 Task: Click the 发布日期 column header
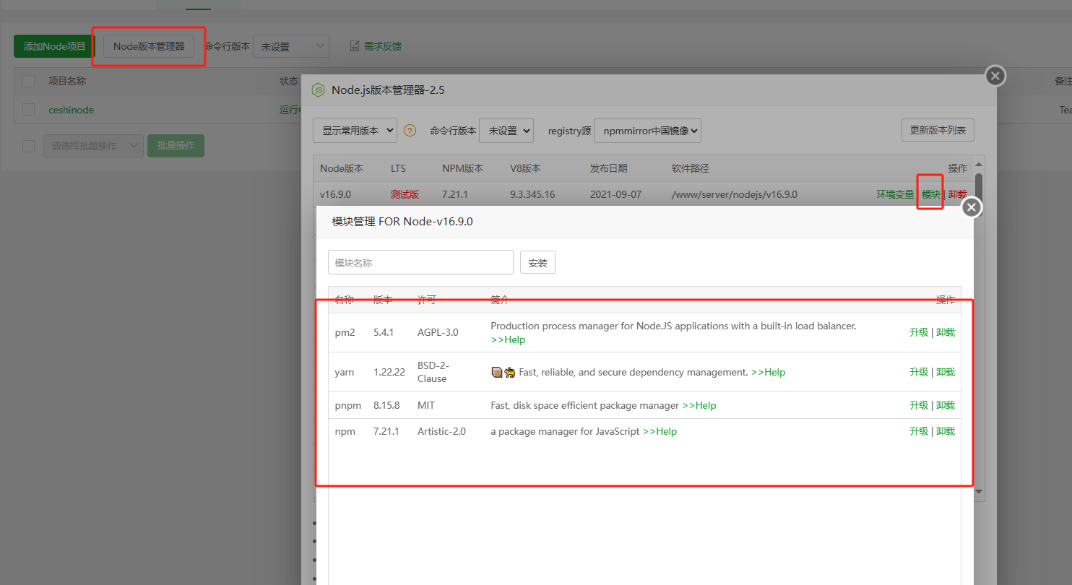[609, 168]
